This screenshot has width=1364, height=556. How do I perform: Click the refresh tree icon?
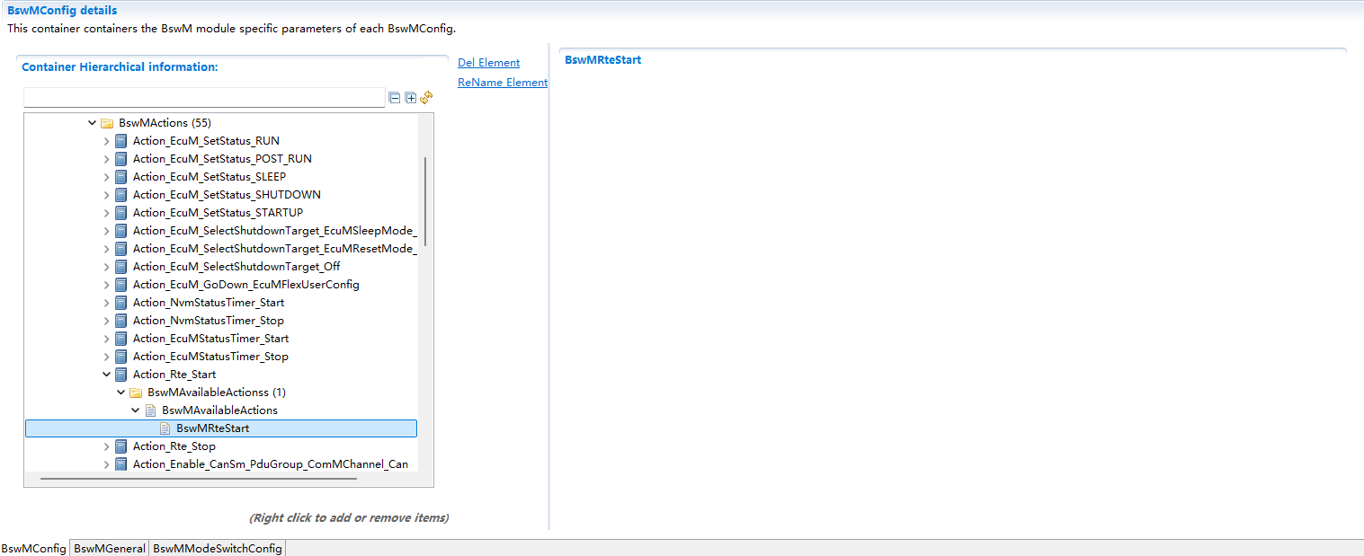pyautogui.click(x=426, y=97)
